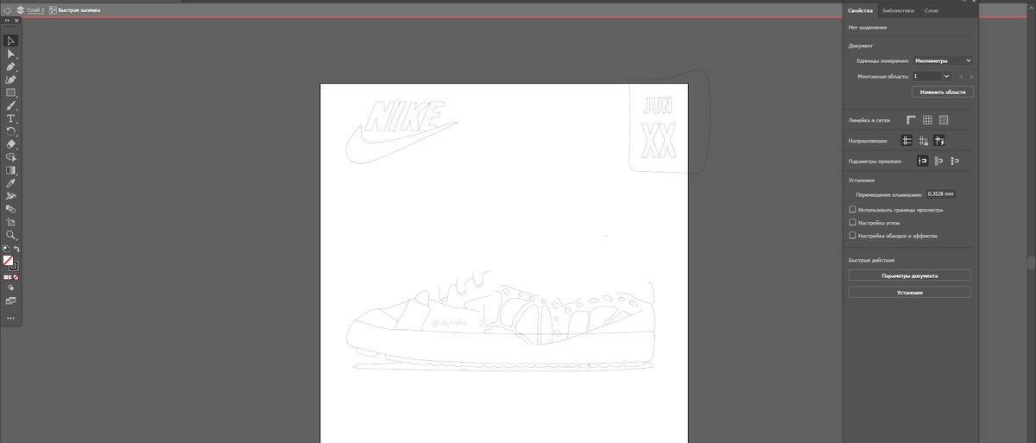Open Edit Toolbar three-dots menu
The width and height of the screenshot is (1036, 443).
[x=11, y=319]
